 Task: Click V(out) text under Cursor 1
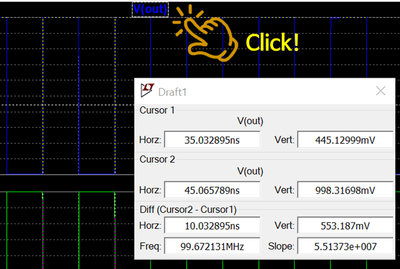click(250, 121)
